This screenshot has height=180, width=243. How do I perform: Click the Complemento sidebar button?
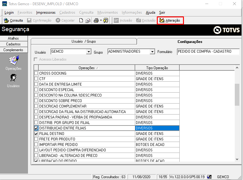click(13, 50)
